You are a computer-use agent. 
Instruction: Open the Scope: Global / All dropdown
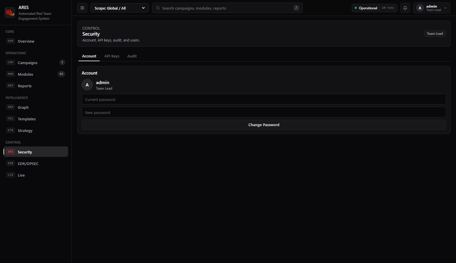pos(120,8)
